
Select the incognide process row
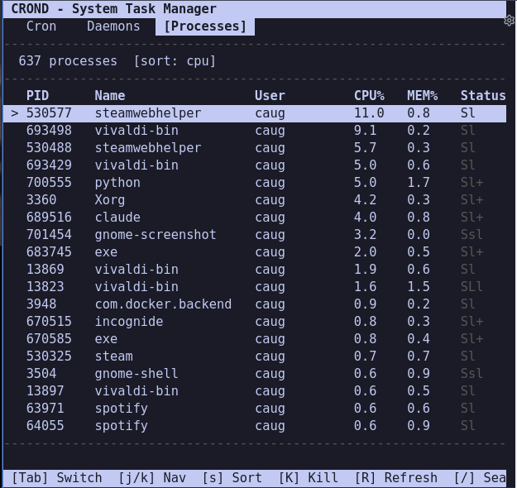pos(255,322)
